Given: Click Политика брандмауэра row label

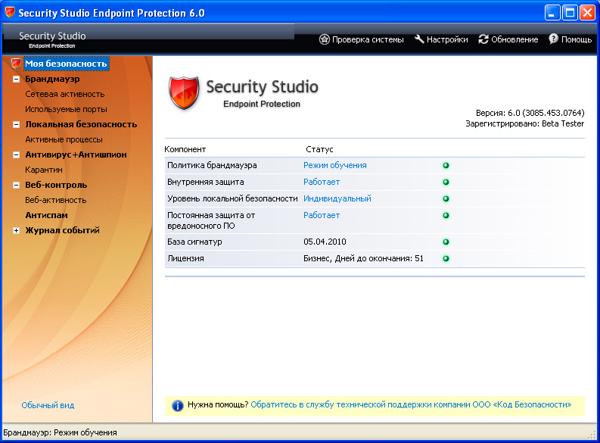Looking at the screenshot, I should coord(212,165).
